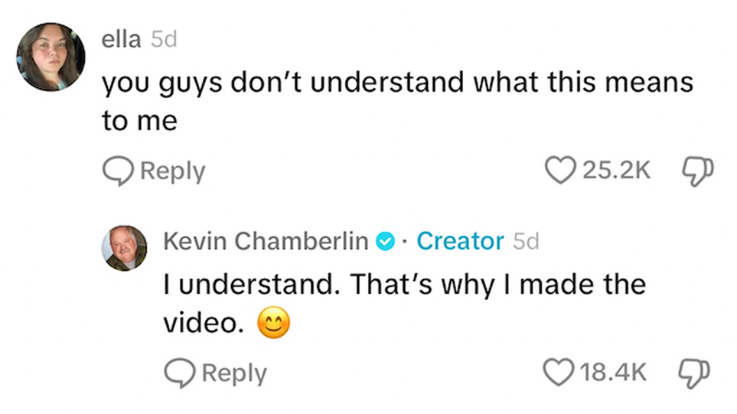Image resolution: width=737 pixels, height=414 pixels.
Task: Like Kevin Chamberlin's reply with the heart
Action: click(559, 373)
